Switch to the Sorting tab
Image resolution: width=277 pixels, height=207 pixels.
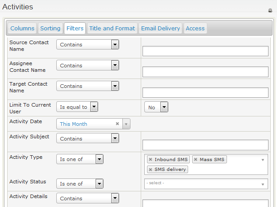tap(50, 28)
